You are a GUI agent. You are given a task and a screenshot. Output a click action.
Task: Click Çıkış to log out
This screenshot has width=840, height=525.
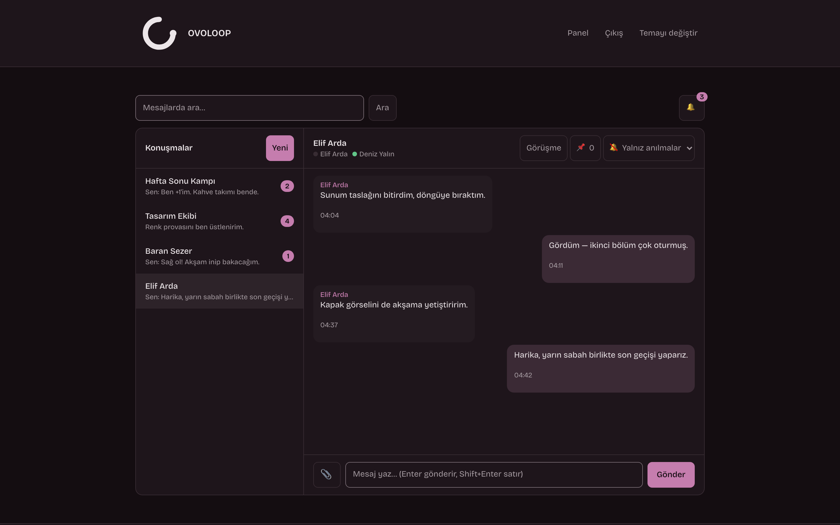[x=614, y=33]
